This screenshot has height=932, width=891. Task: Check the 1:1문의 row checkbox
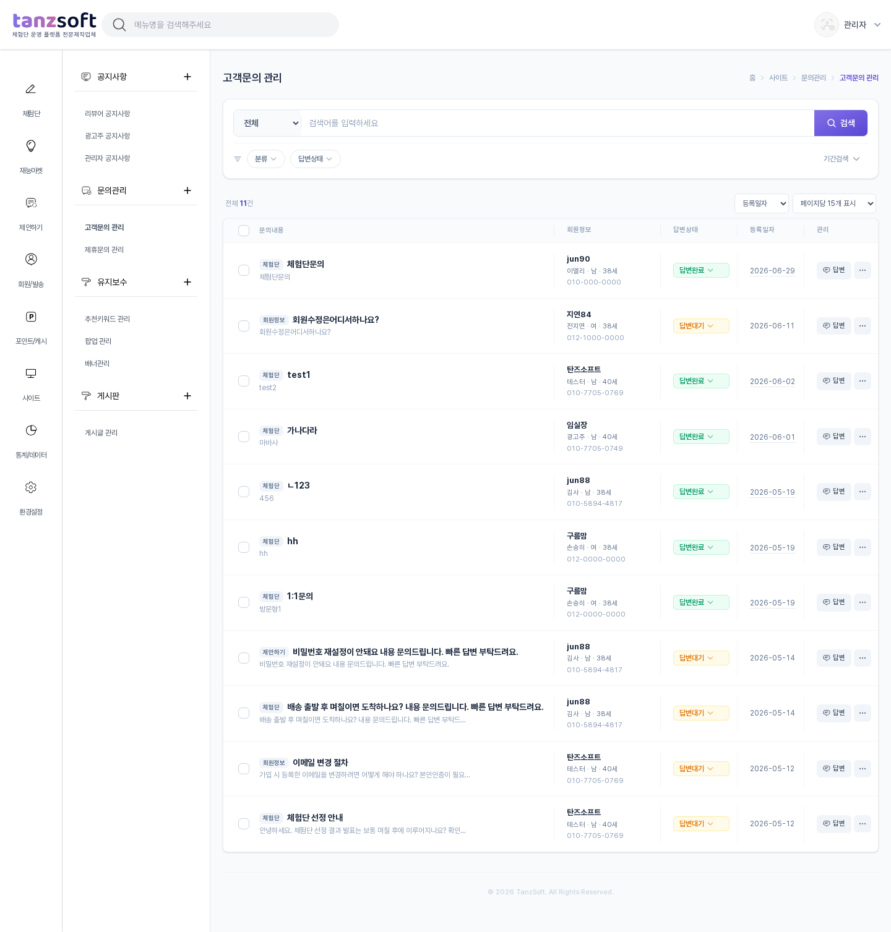click(244, 602)
